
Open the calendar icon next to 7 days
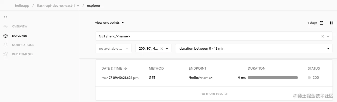tap(321, 23)
